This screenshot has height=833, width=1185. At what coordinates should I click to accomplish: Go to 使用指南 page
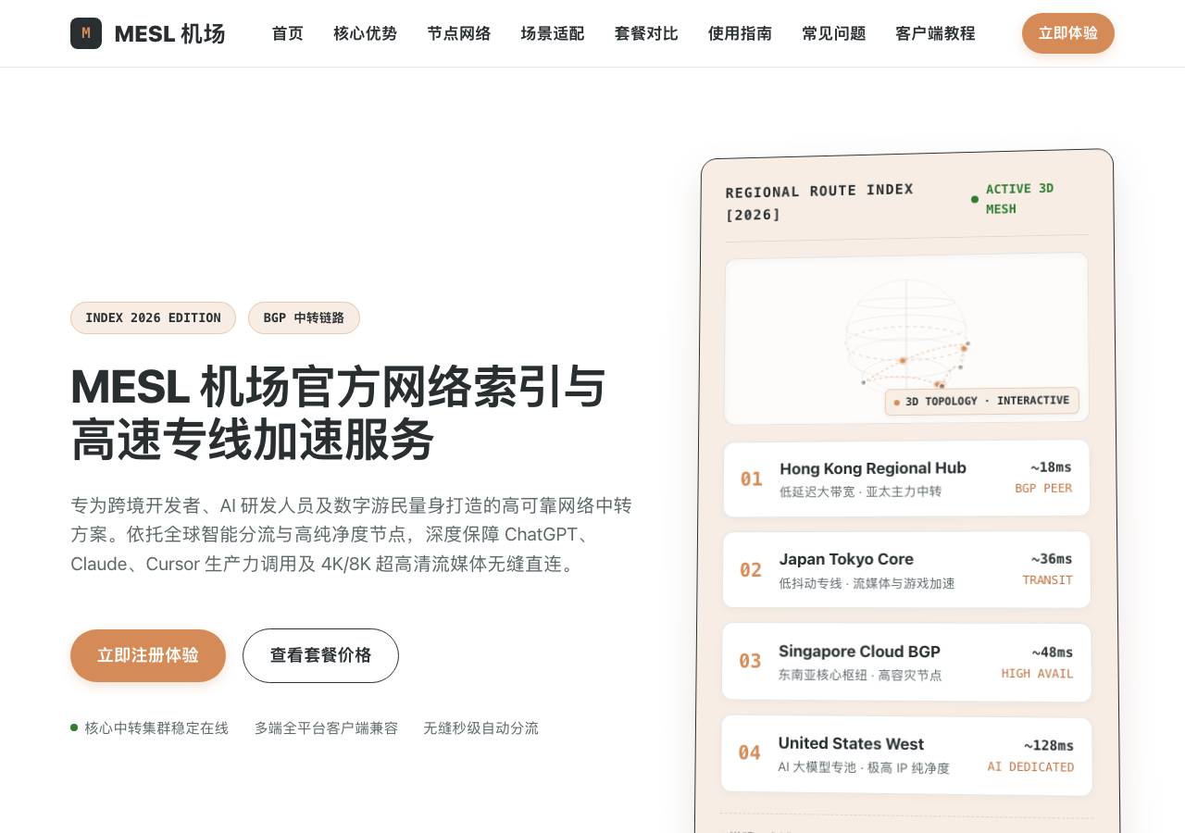[740, 33]
